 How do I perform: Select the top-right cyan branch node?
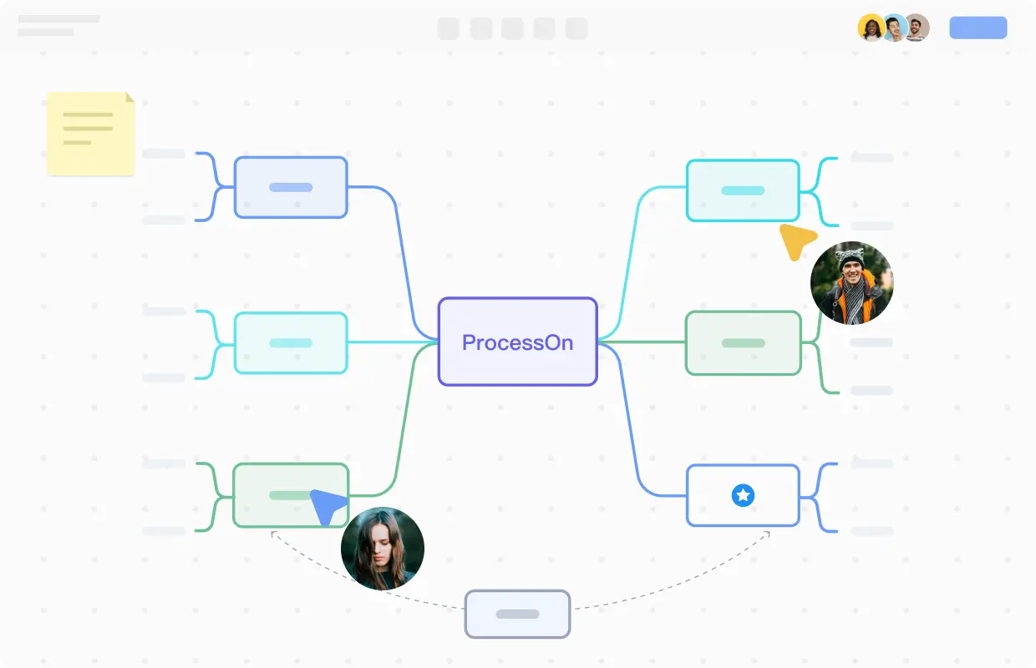[743, 190]
